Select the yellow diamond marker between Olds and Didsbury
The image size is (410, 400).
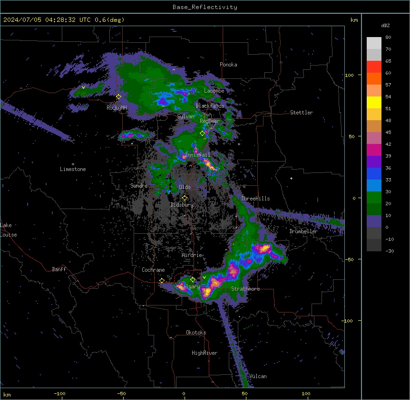point(185,198)
